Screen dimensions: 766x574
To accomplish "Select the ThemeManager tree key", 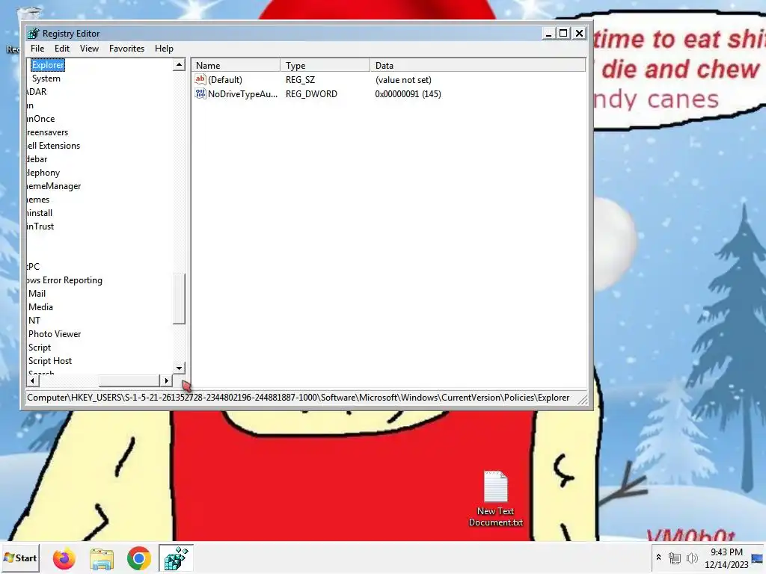I will pyautogui.click(x=54, y=186).
